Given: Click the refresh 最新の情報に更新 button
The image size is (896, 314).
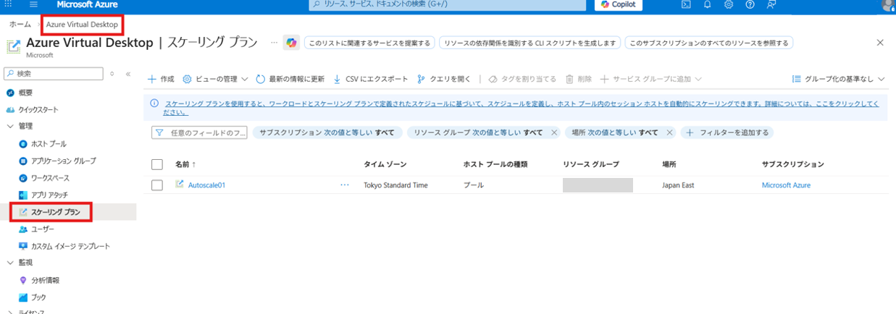Looking at the screenshot, I should coord(290,79).
